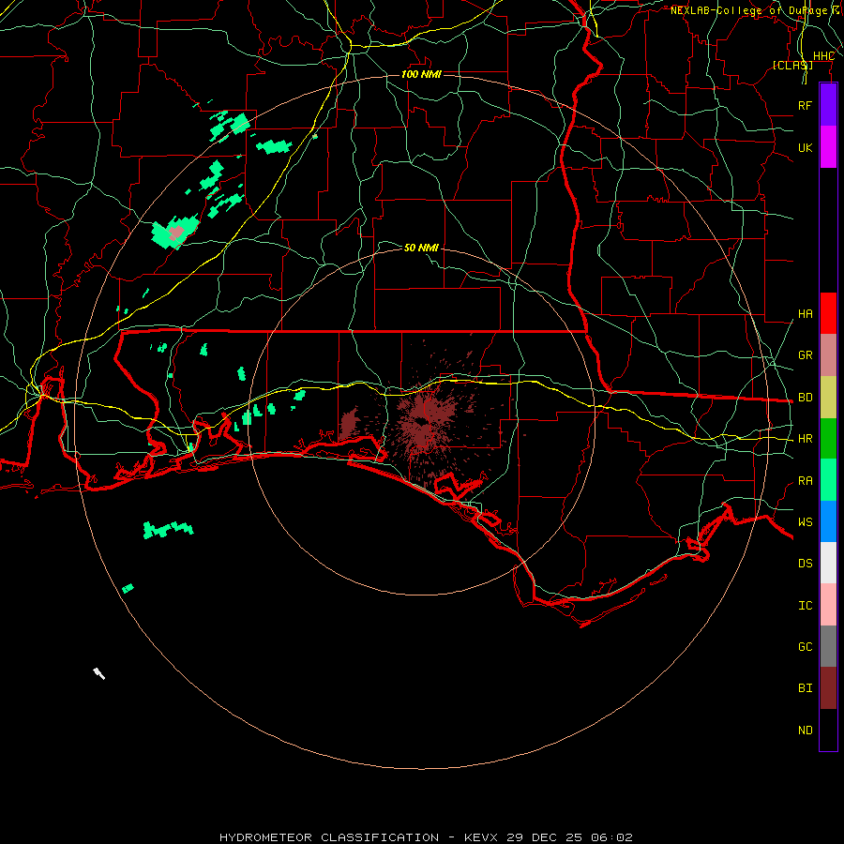844x844 pixels.
Task: Click the [CLAS] label
Action: pyautogui.click(x=792, y=65)
